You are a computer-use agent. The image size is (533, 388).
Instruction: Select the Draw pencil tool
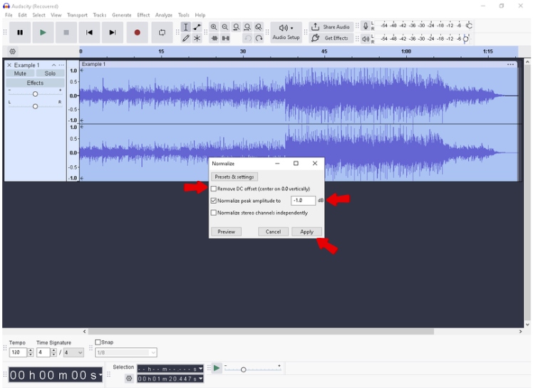[185, 38]
